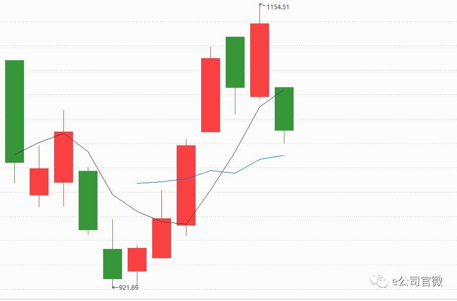Select the small red candlestick second from left
This screenshot has height=301, width=457.
click(39, 182)
